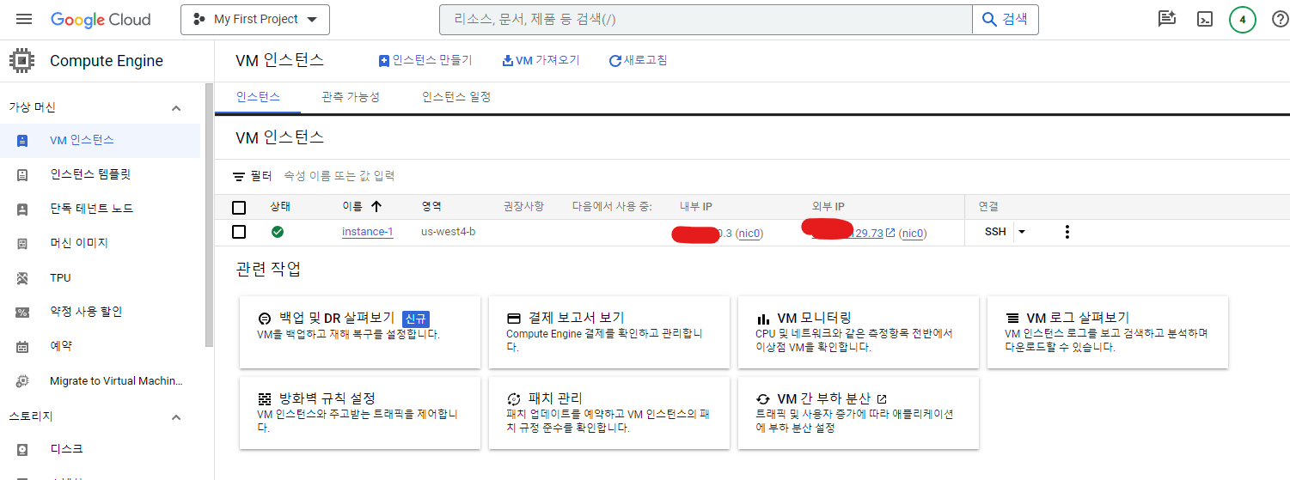Click the Compute Engine chip icon
The height and width of the screenshot is (480, 1290).
pos(21,61)
